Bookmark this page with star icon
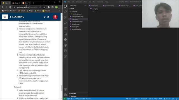Image resolution: width=179 pixels, height=100 pixels. pyautogui.click(x=44, y=7)
